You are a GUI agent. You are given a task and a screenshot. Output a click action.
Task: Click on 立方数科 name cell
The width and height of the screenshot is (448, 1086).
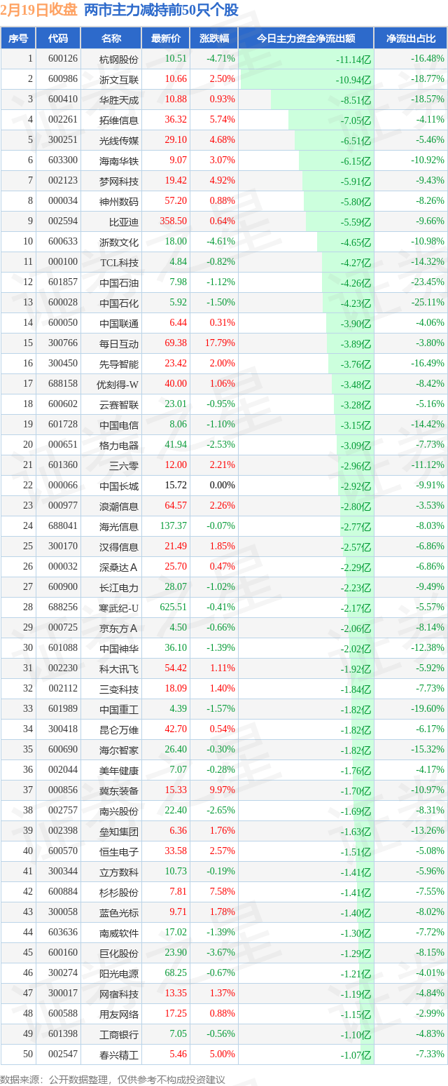119,872
